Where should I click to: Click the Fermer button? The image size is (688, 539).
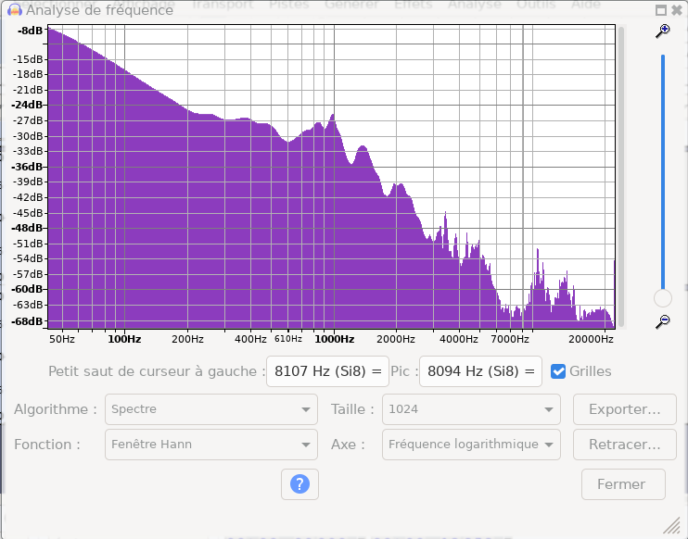[x=623, y=484]
